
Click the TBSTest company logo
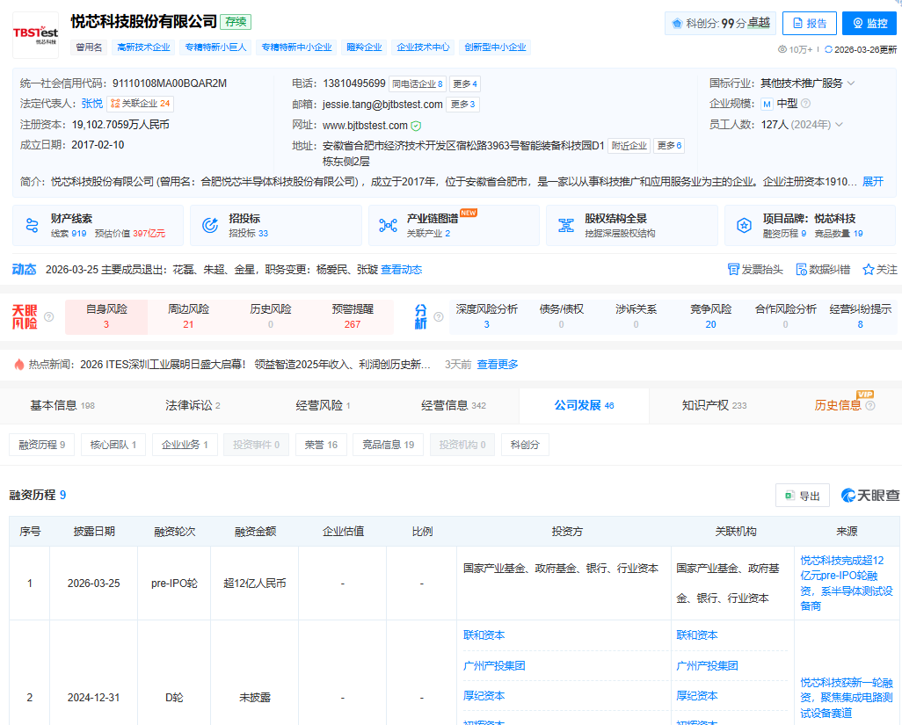click(x=35, y=33)
